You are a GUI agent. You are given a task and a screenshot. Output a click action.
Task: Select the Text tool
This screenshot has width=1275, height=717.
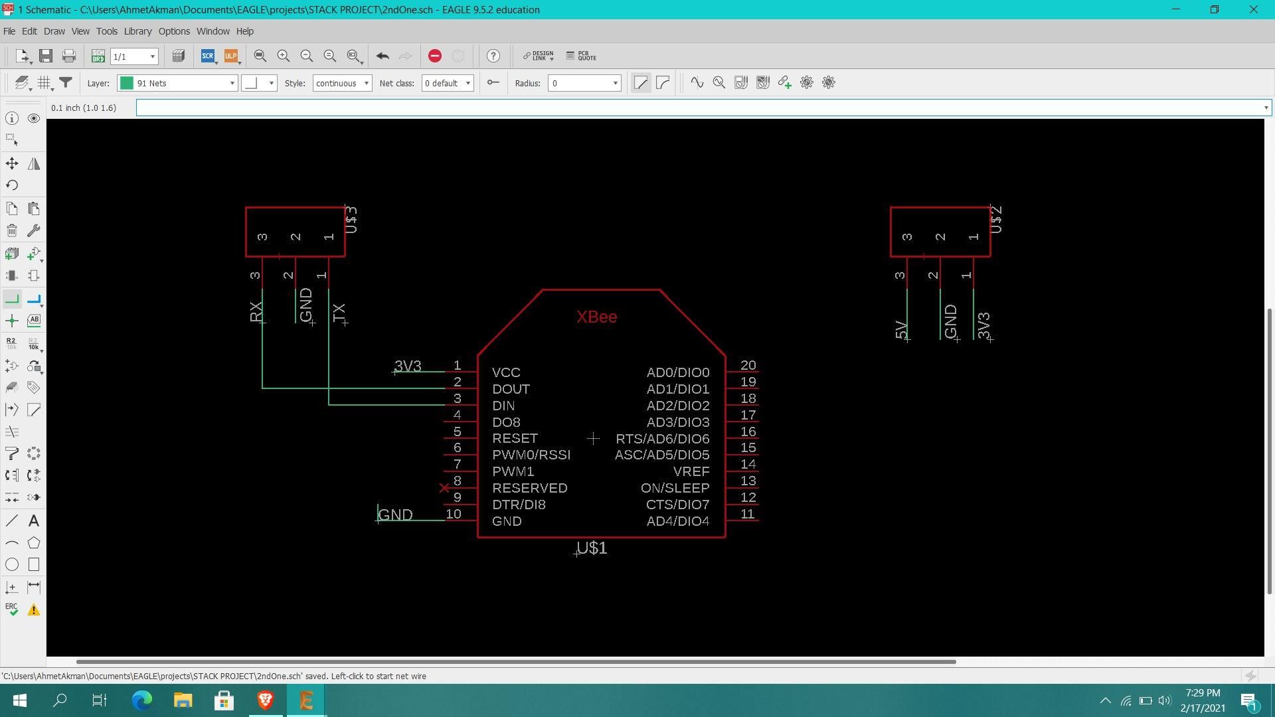(34, 520)
